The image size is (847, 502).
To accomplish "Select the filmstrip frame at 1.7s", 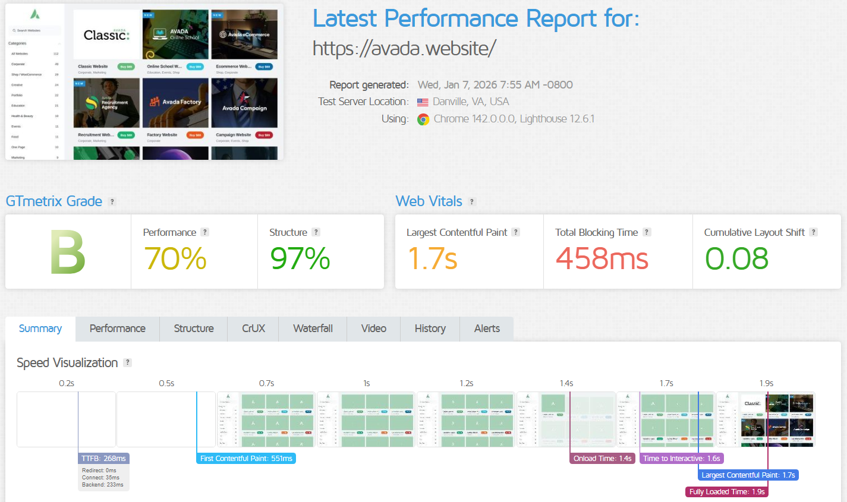I will pyautogui.click(x=665, y=419).
